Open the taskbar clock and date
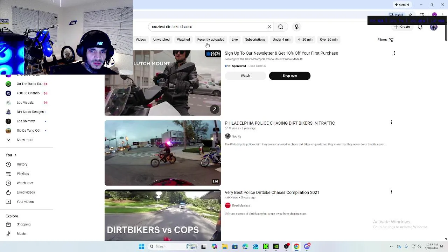The image size is (448, 252). [431, 247]
